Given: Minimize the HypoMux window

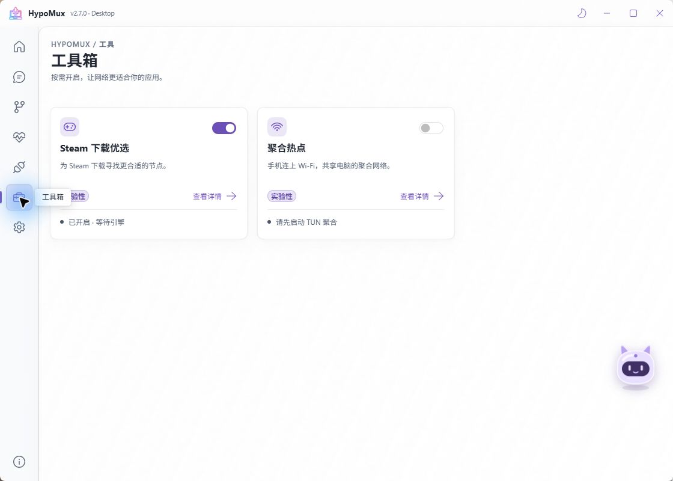Looking at the screenshot, I should 607,13.
